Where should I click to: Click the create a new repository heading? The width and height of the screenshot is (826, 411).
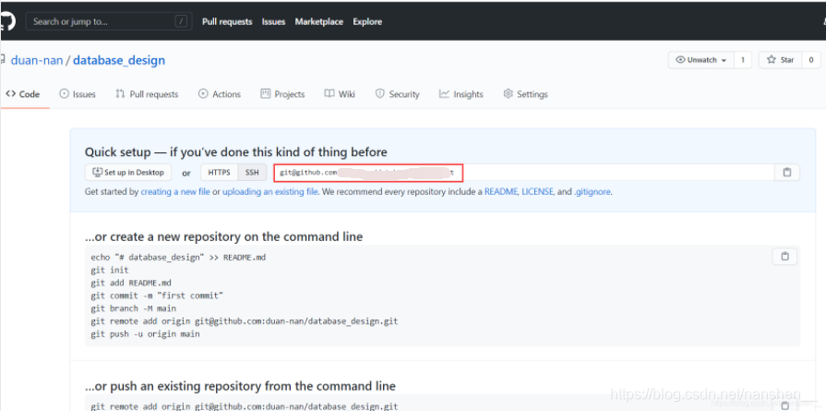point(224,236)
